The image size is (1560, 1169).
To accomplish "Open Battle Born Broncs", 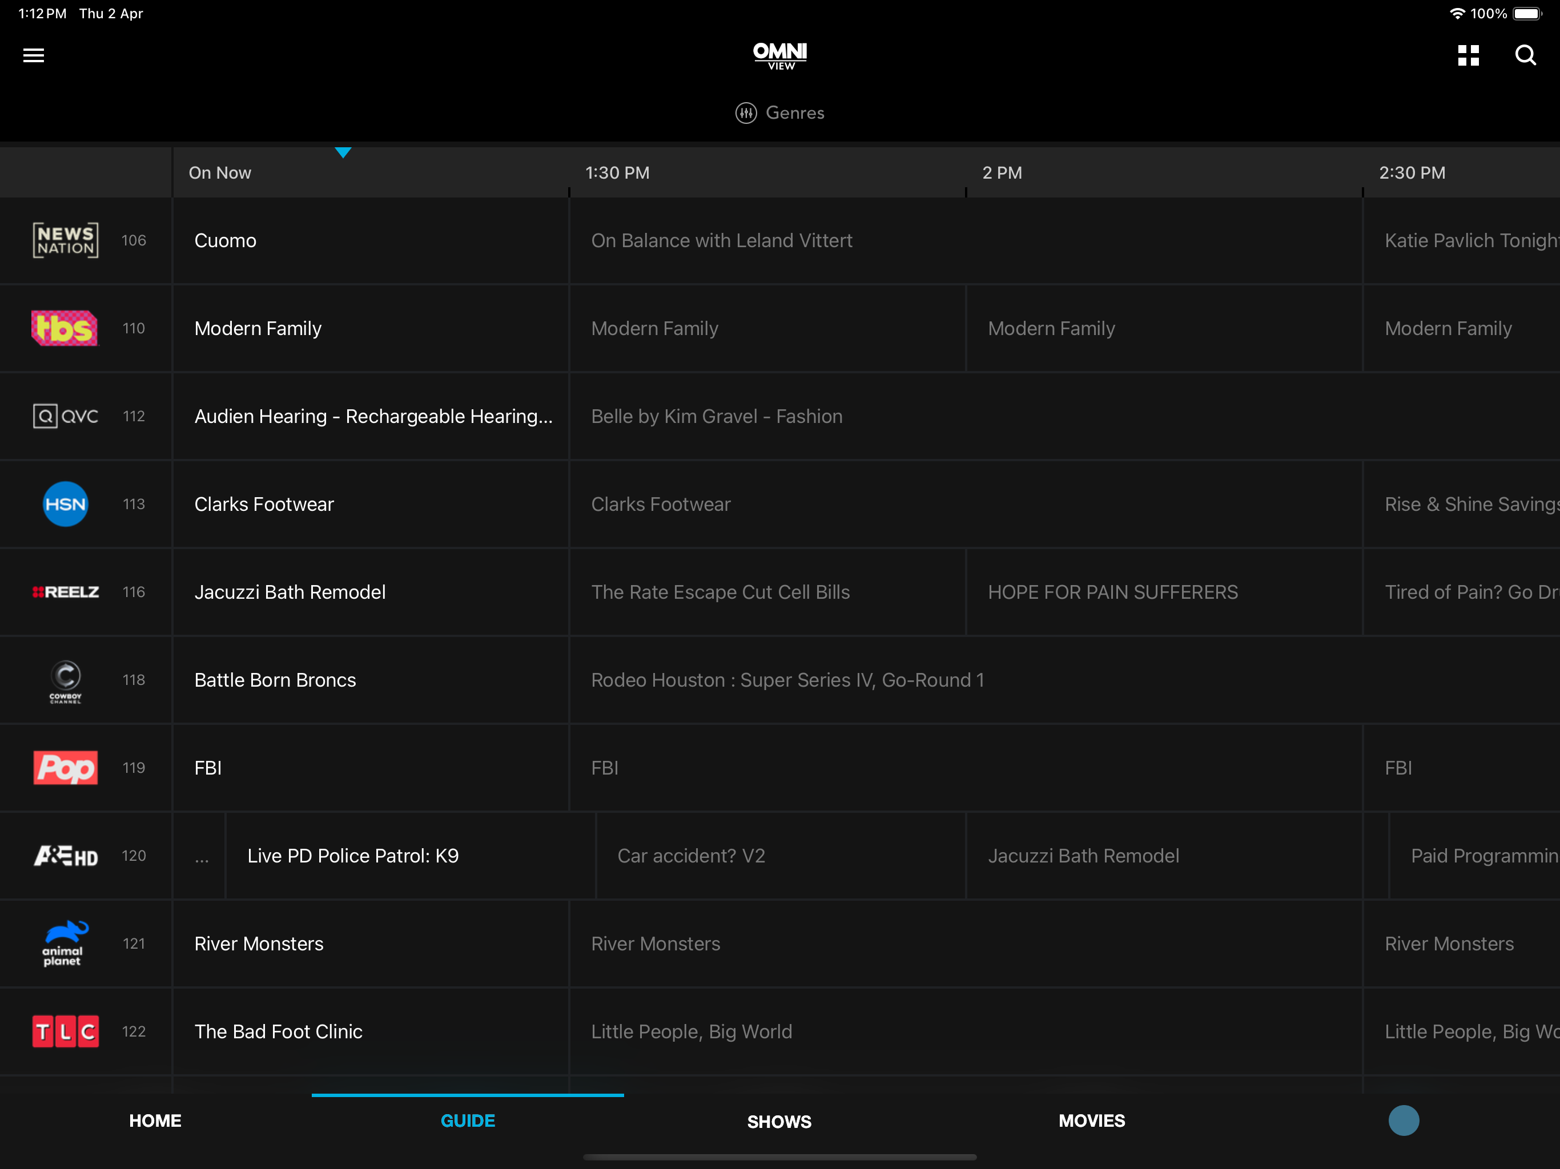I will click(x=371, y=680).
